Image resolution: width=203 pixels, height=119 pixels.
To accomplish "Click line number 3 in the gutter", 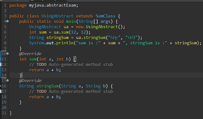I will click(x=5, y=16).
